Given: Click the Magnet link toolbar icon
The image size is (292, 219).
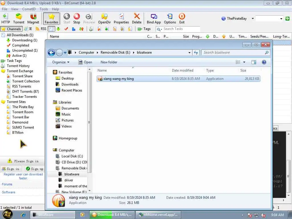Looking at the screenshot, I should [x=33, y=19].
